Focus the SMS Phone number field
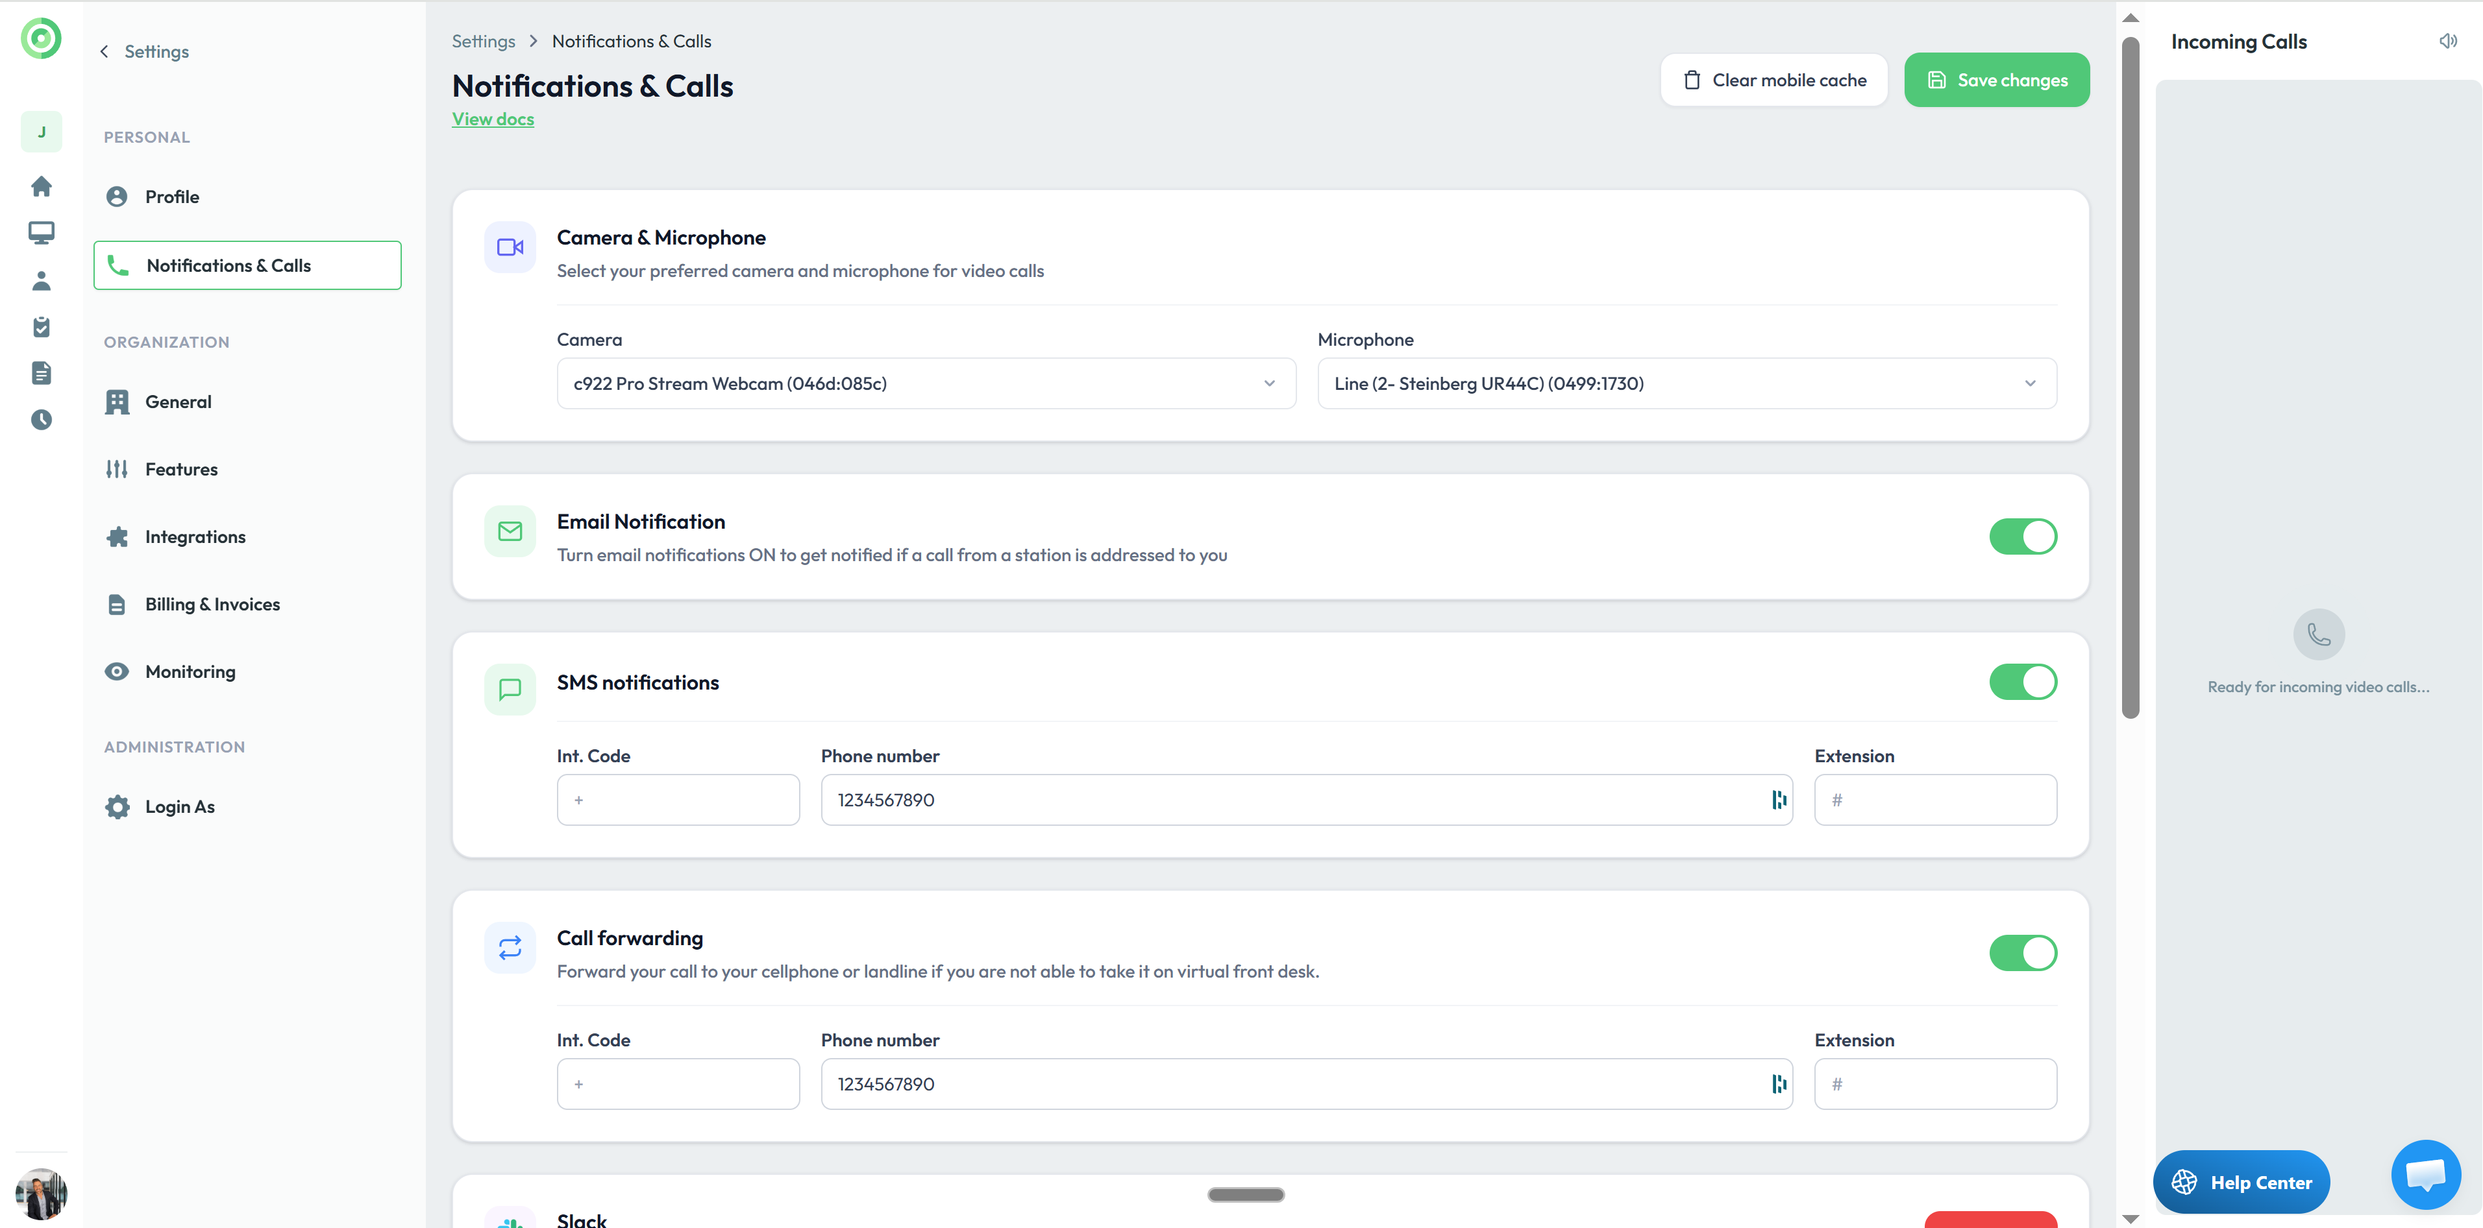Image resolution: width=2483 pixels, height=1228 pixels. [1292, 799]
